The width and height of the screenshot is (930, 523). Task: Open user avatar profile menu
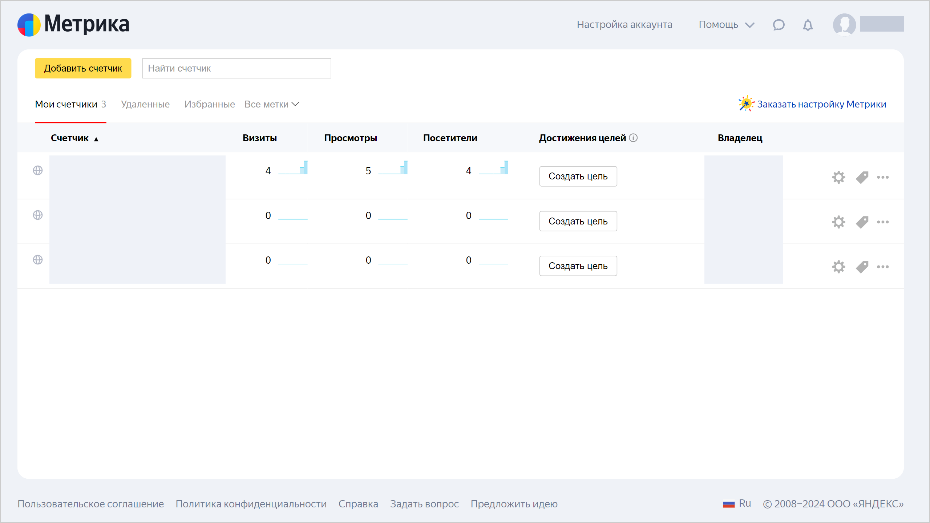pos(844,24)
